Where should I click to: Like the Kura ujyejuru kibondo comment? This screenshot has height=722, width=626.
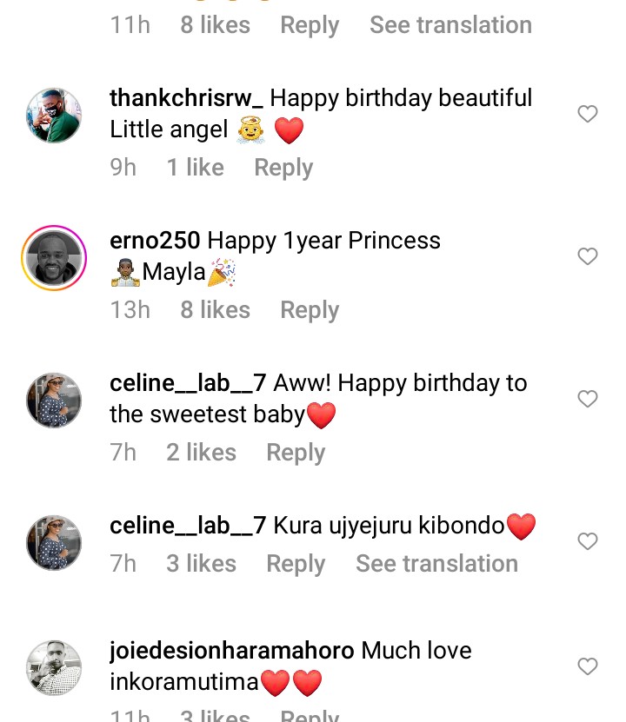[588, 541]
